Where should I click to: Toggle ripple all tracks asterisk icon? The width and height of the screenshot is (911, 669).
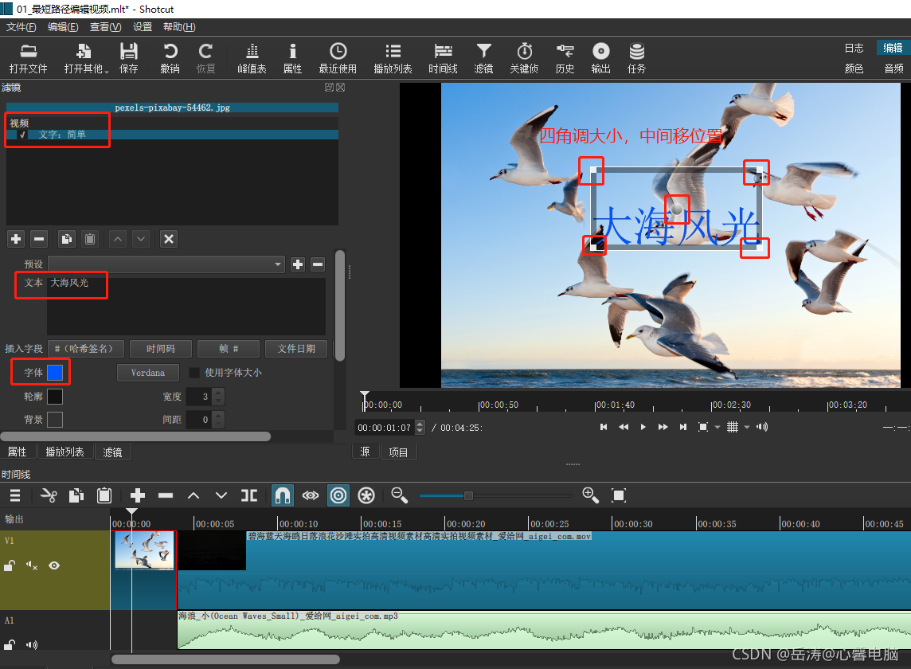366,495
